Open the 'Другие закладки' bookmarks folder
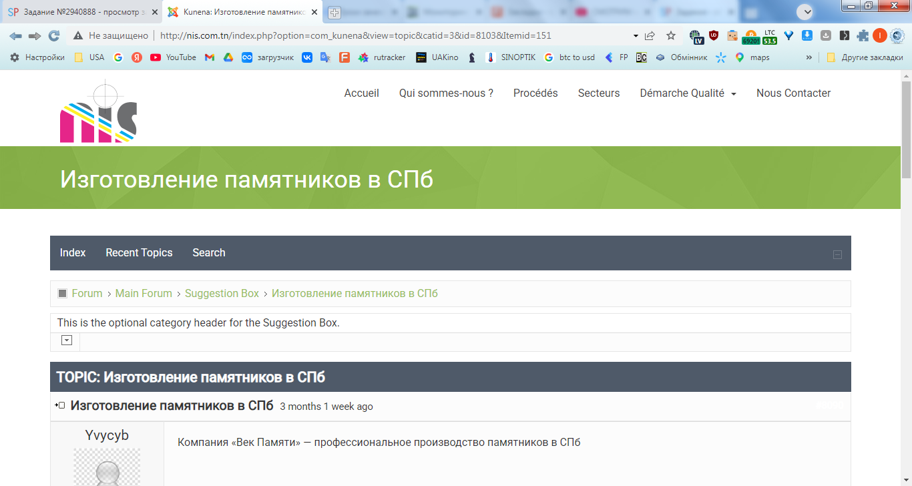Viewport: 912px width, 486px height. pyautogui.click(x=865, y=57)
